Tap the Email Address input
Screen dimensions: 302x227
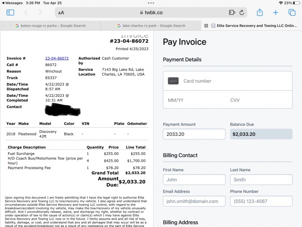(194, 201)
